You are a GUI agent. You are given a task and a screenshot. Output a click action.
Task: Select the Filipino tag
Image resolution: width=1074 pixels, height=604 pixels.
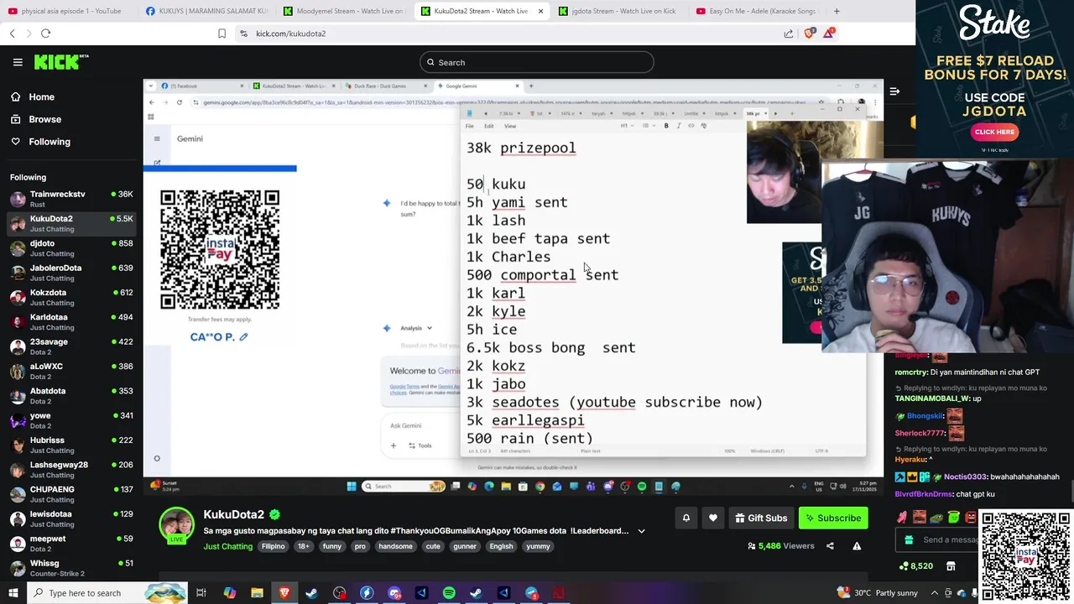click(274, 546)
